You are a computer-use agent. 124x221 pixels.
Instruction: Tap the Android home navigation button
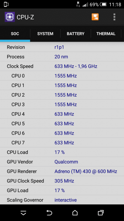point(75,213)
